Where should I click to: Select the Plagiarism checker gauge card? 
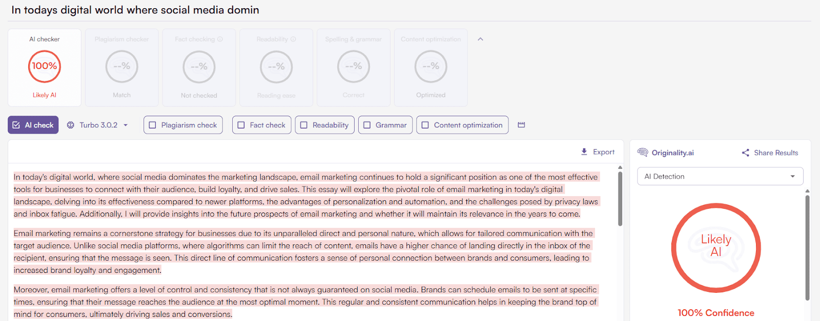[x=121, y=67]
